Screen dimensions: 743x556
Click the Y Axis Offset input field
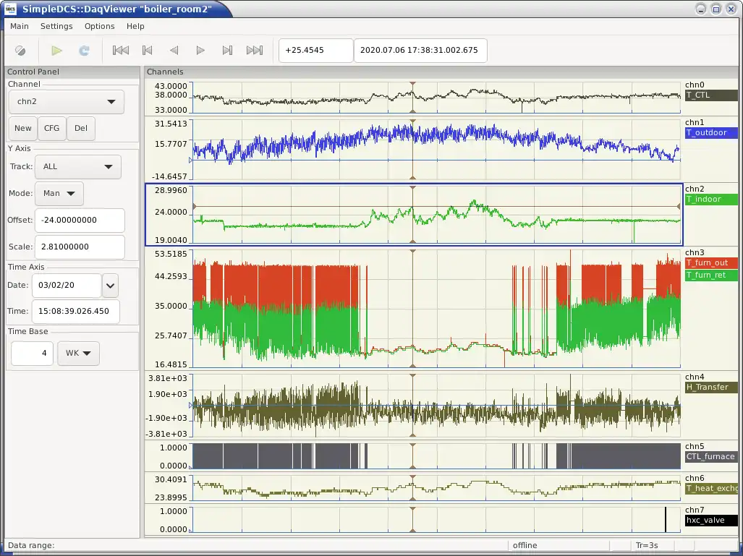pos(78,220)
